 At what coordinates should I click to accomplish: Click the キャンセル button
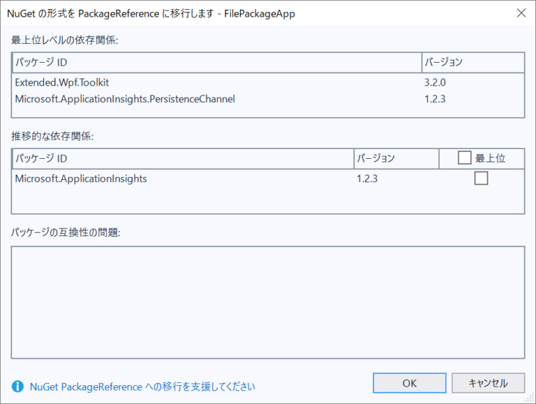[488, 383]
